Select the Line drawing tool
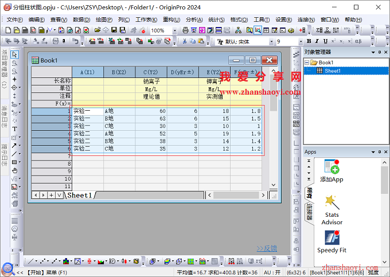Viewport: 390px width, 277px height. point(14,154)
